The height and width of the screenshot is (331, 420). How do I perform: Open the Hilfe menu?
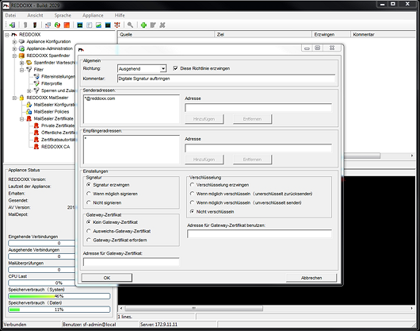click(120, 15)
